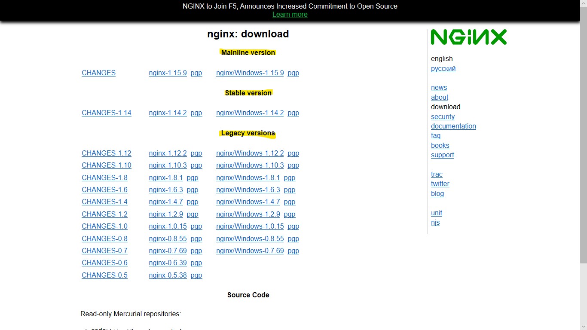The image size is (587, 330).
Task: Download nginx-1.2.9
Action: (x=166, y=214)
